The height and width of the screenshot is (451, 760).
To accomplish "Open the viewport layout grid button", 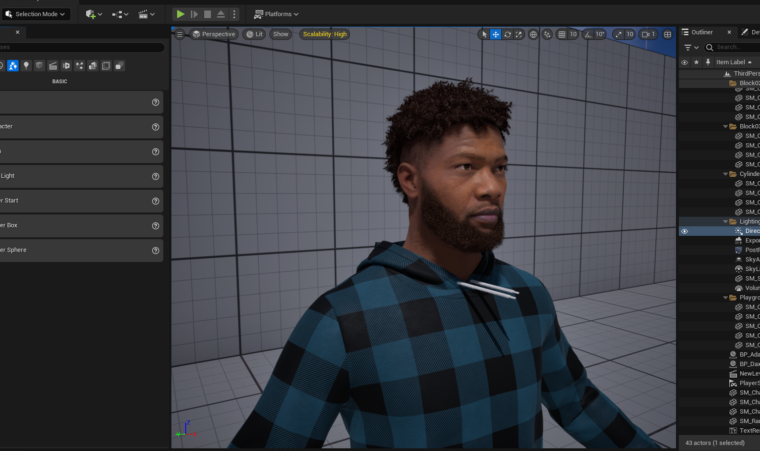I will click(668, 34).
